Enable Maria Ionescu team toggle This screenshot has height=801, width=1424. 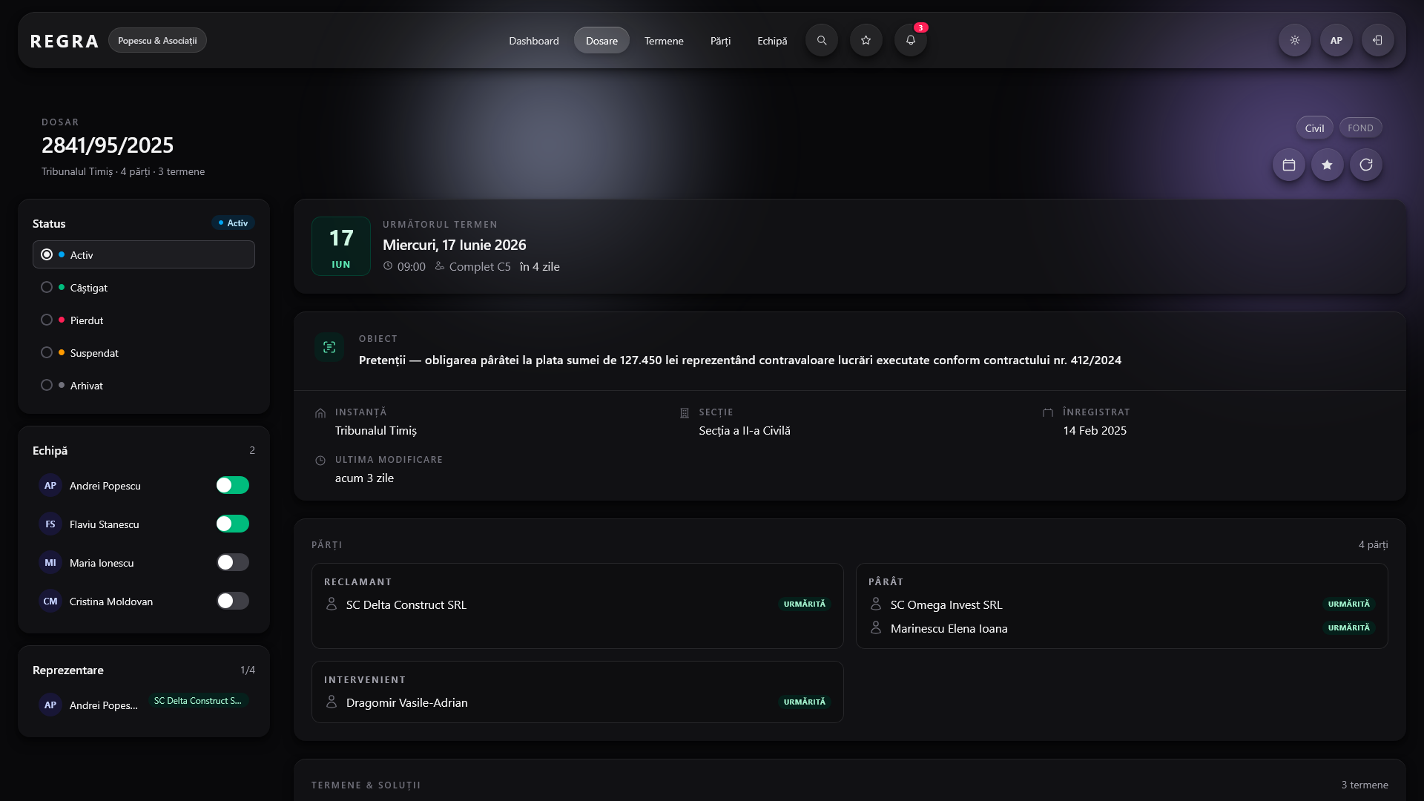tap(233, 562)
